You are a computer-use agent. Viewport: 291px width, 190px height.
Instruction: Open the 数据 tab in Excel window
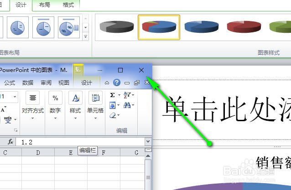pos(28,82)
